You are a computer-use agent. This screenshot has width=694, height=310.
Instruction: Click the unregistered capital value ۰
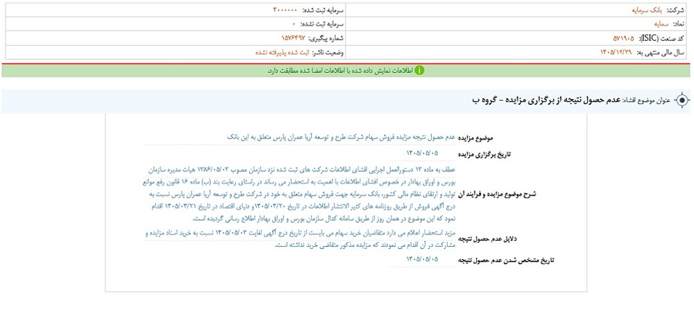[x=294, y=24]
